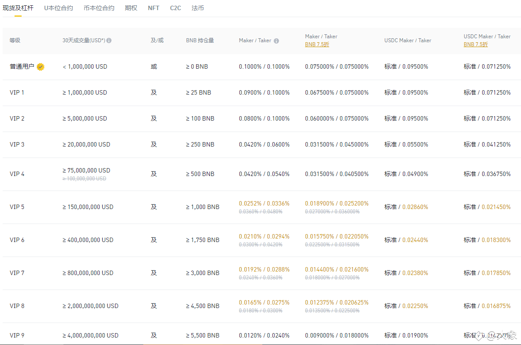Open the 币本位合约 tab
The height and width of the screenshot is (345, 521).
point(99,8)
